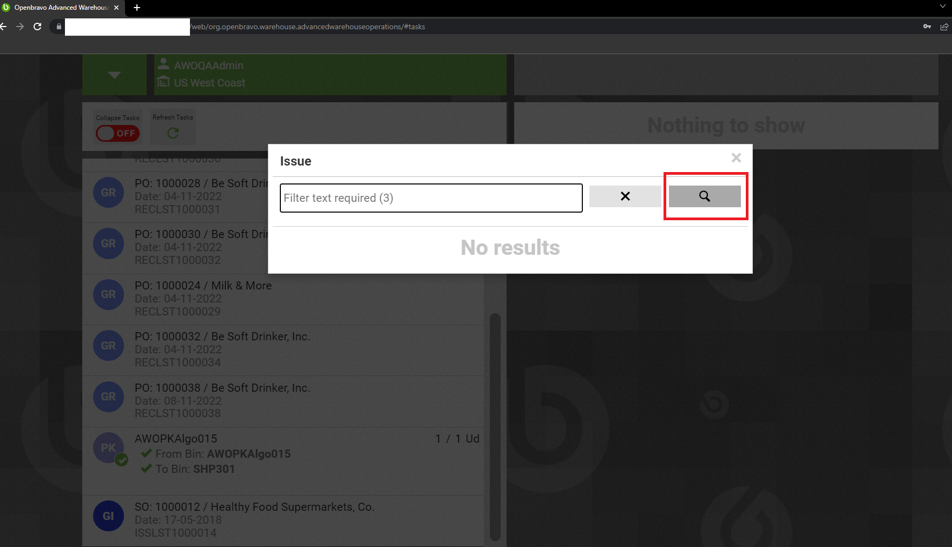Open GR task for PO 1000024
Viewport: 952px width, 547px height.
(x=108, y=294)
